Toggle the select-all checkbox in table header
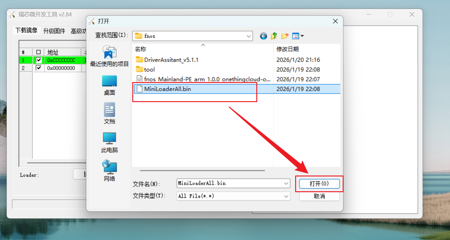 39,52
